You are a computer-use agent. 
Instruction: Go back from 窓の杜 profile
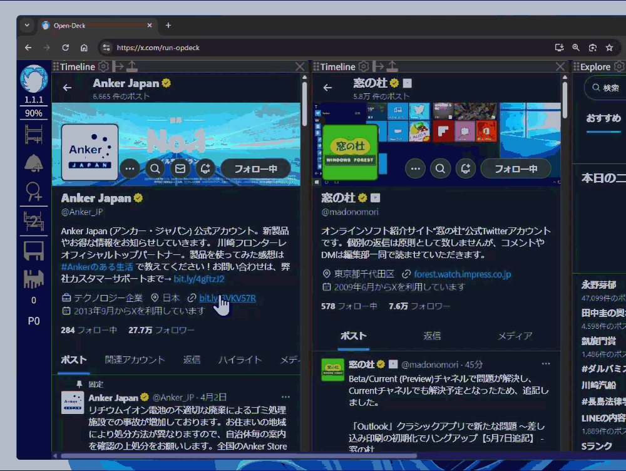pyautogui.click(x=327, y=88)
